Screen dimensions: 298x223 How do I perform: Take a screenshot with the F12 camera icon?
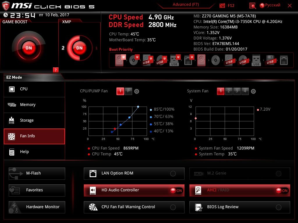tap(222, 6)
